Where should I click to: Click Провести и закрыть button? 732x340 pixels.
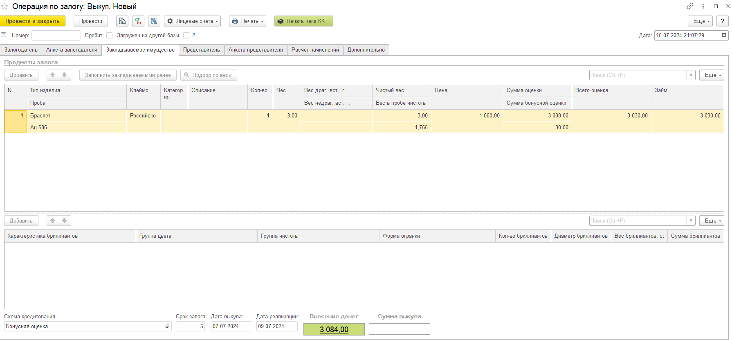33,21
